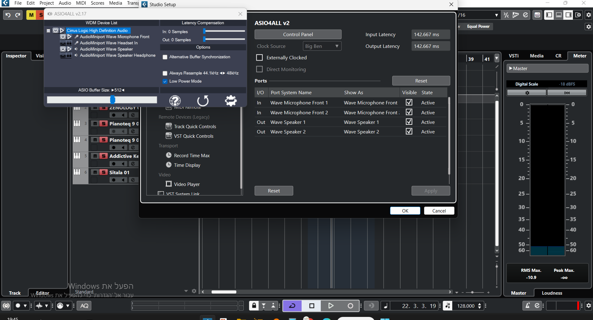The image size is (593, 320).
Task: Deactivate all Mute states (yellow M)
Action: 31,15
